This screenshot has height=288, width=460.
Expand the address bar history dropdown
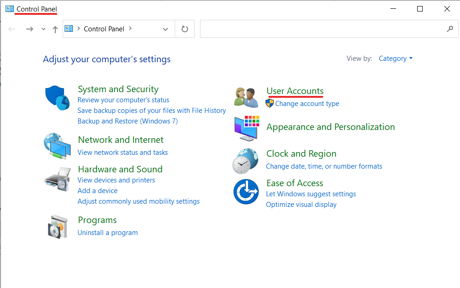coord(165,29)
